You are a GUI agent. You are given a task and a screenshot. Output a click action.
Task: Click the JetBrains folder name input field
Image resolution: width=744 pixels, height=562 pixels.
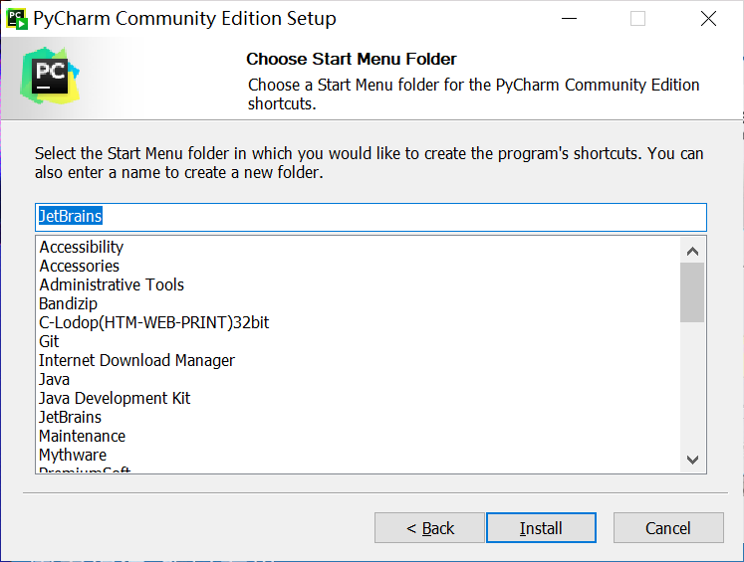tap(371, 217)
